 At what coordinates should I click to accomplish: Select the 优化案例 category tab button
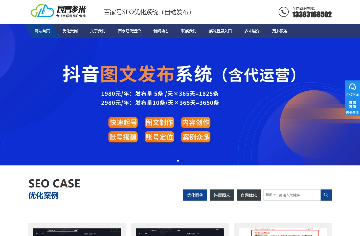[195, 195]
